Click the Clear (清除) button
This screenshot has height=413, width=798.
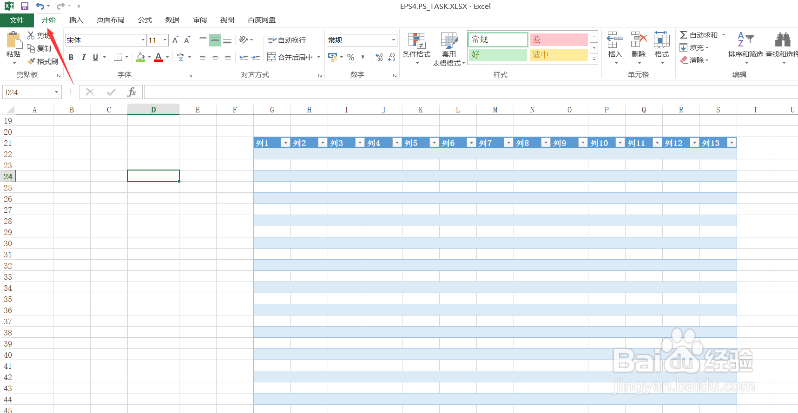(x=694, y=60)
